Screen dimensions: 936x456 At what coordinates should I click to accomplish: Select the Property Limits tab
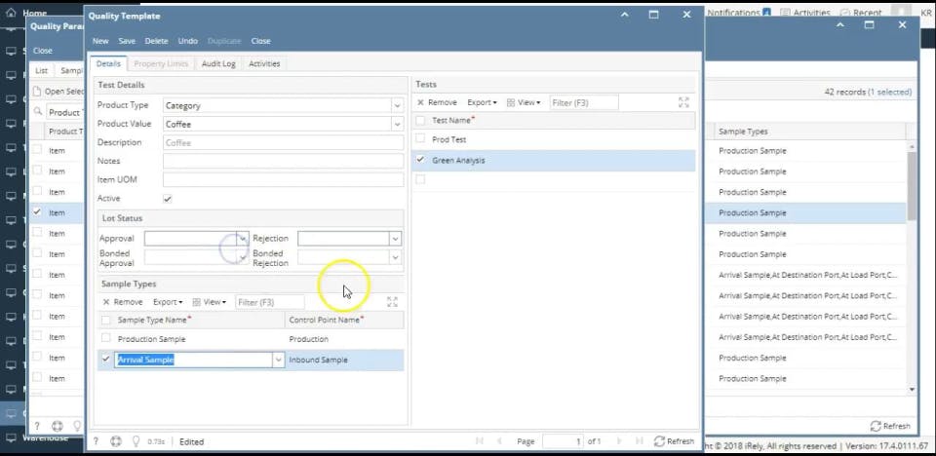pos(161,63)
